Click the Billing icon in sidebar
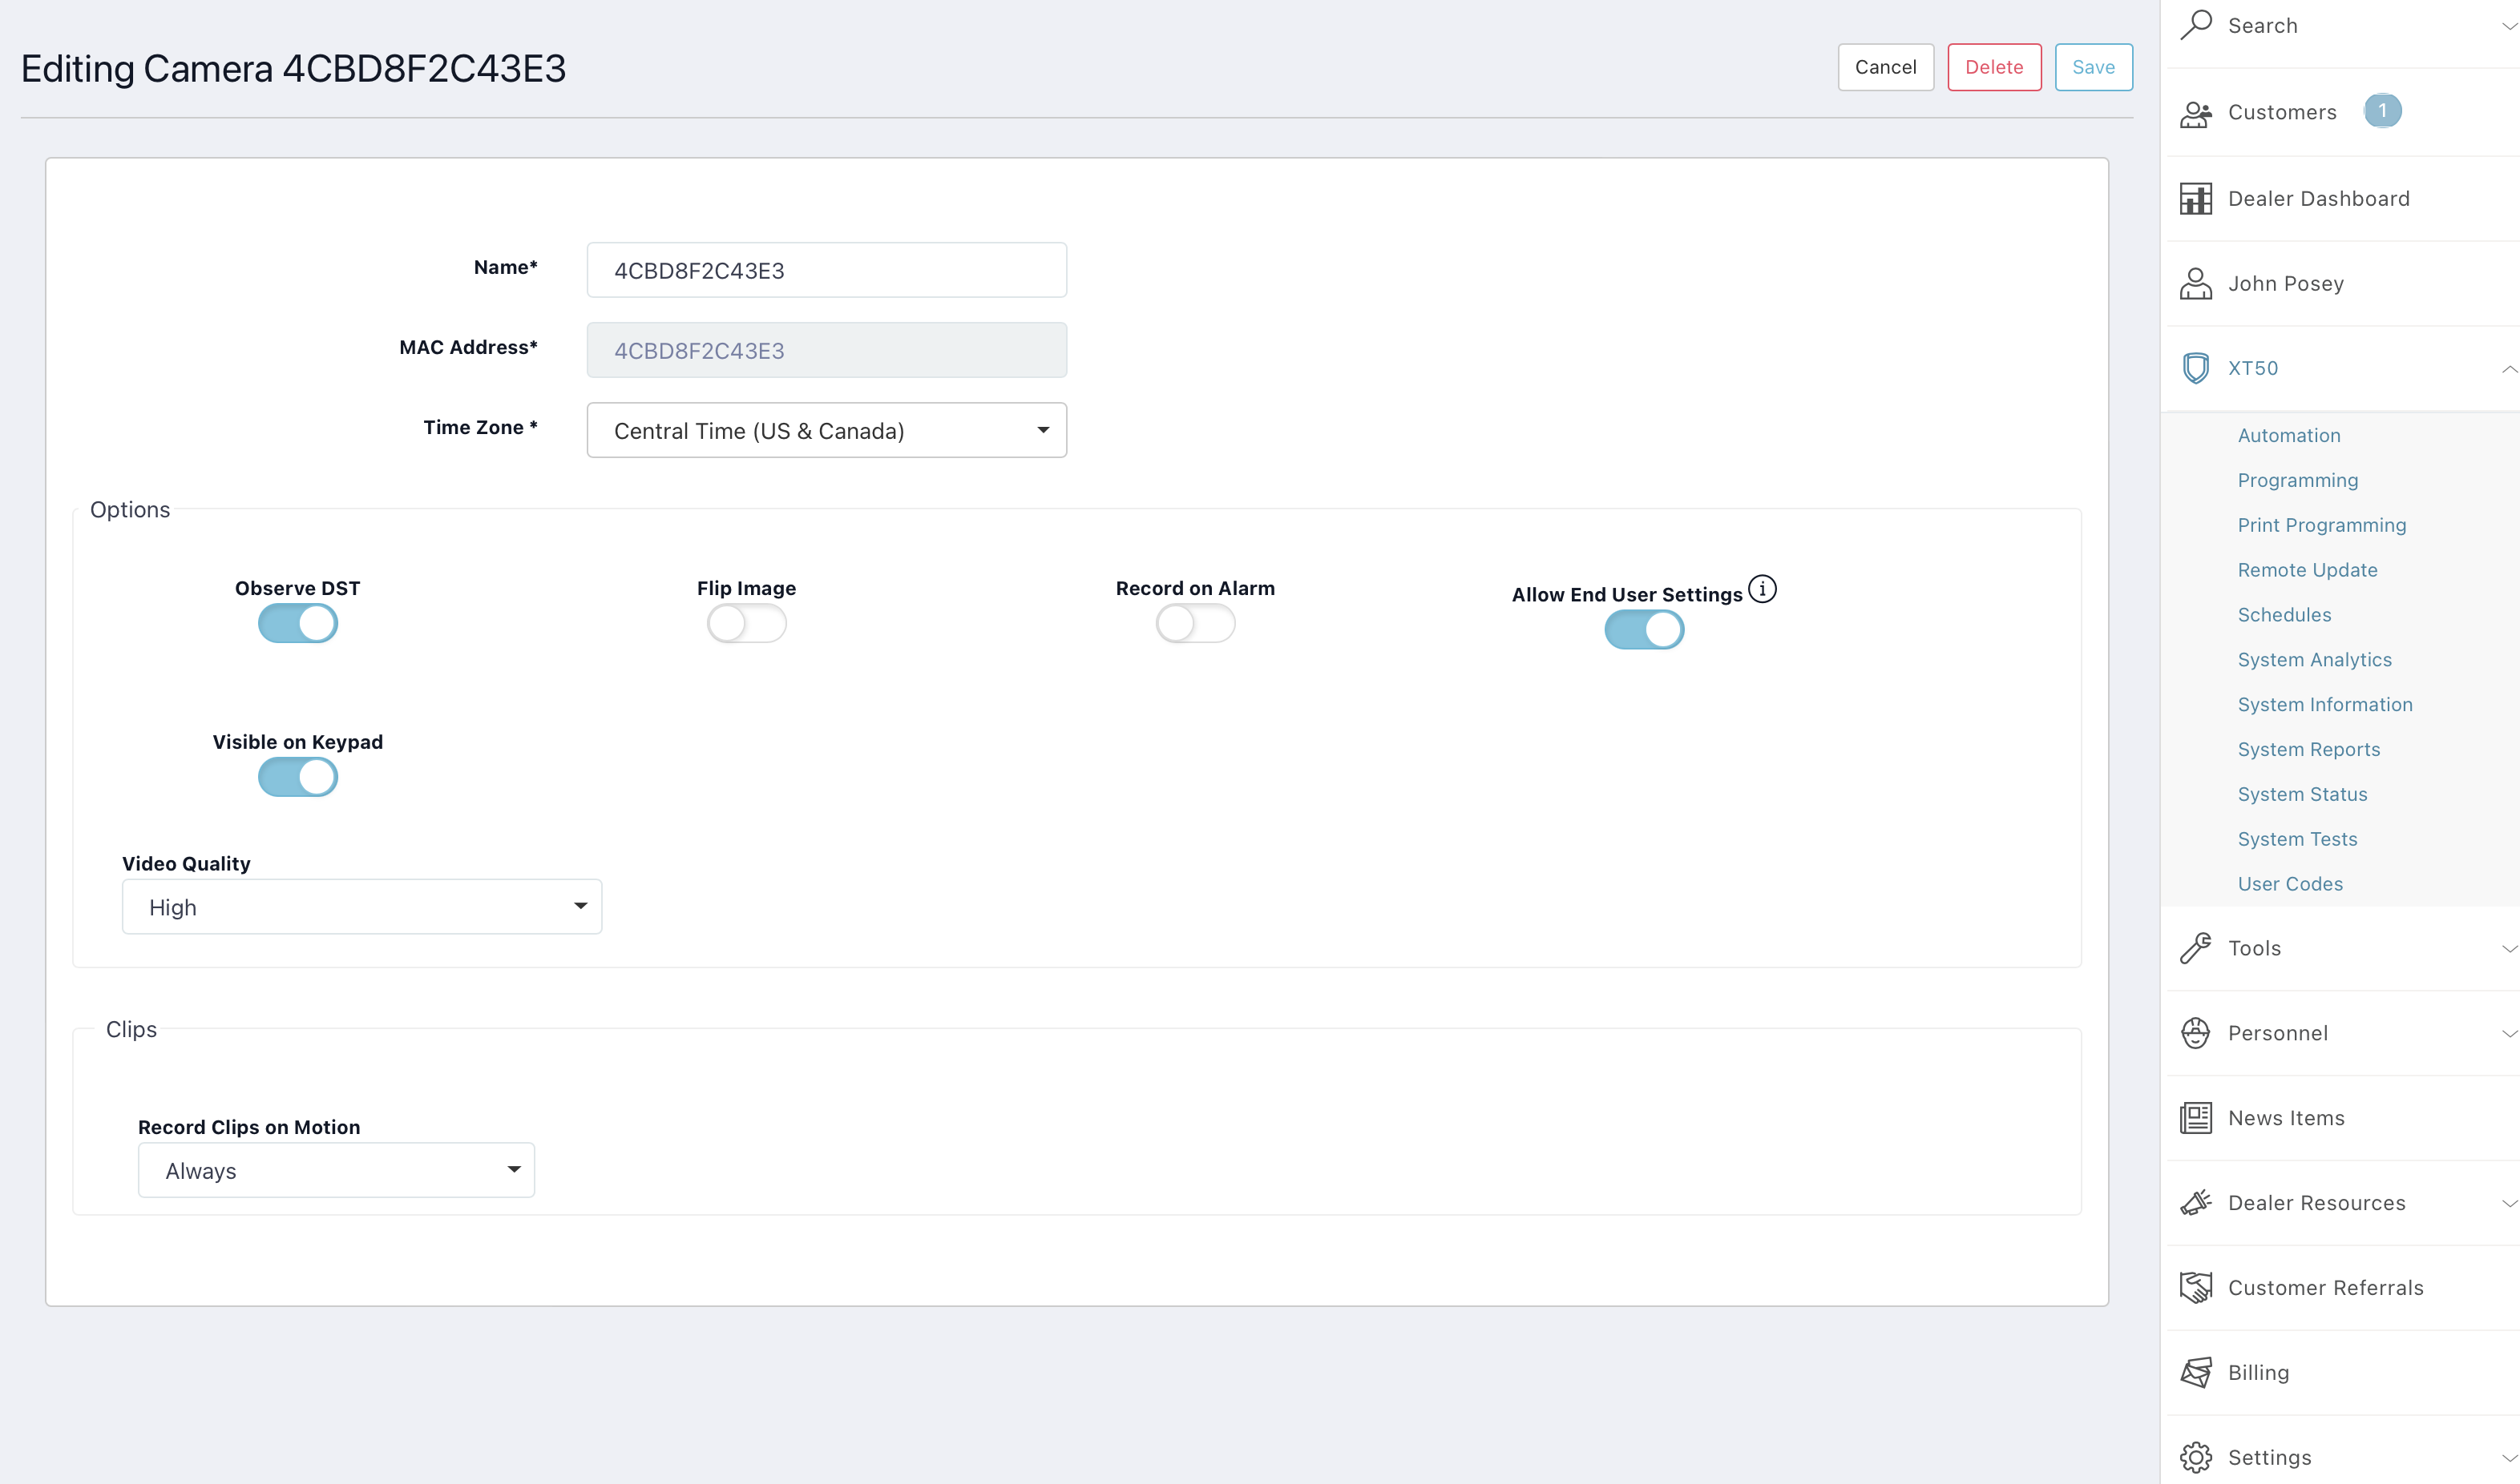 pos(2195,1372)
